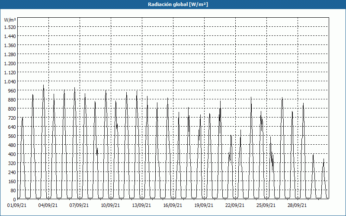Click the 800 y-axis value
The height and width of the screenshot is (216, 346).
tap(13, 109)
